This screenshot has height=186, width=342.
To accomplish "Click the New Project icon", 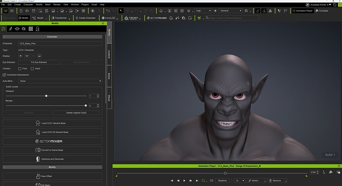I will pos(21,11).
